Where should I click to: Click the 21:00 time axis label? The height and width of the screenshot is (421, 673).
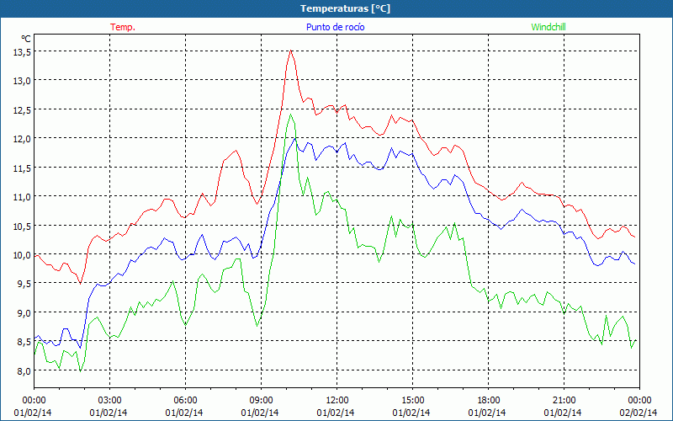click(564, 400)
